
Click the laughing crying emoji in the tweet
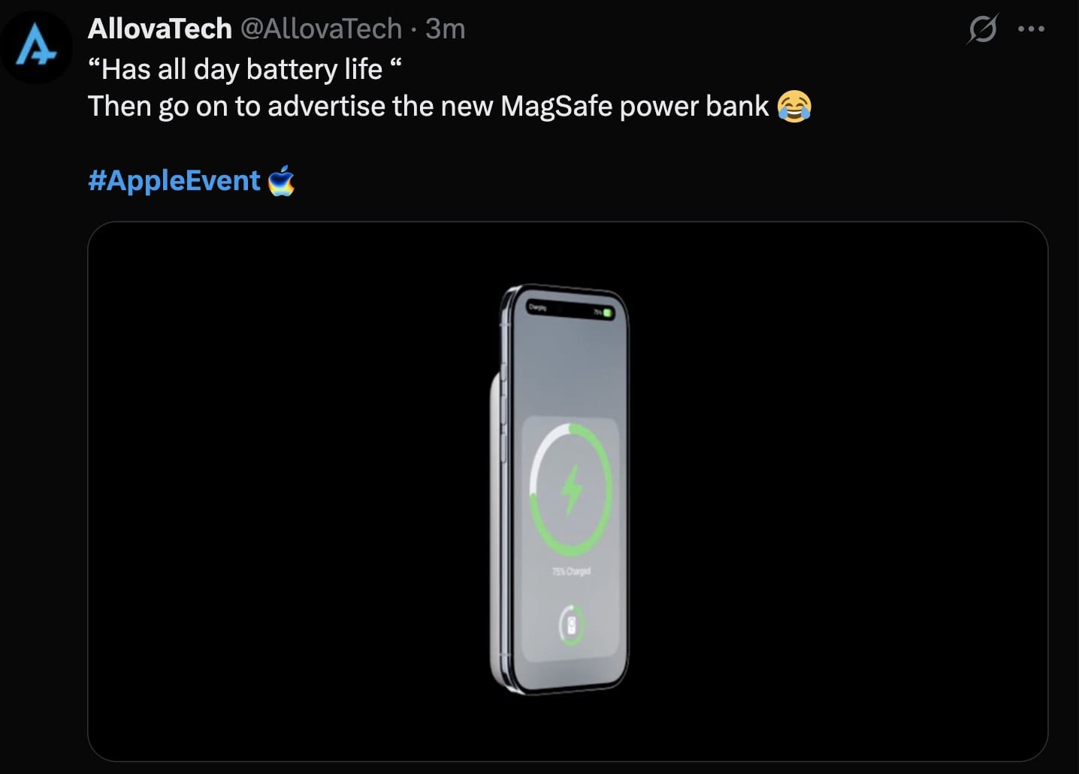[795, 107]
